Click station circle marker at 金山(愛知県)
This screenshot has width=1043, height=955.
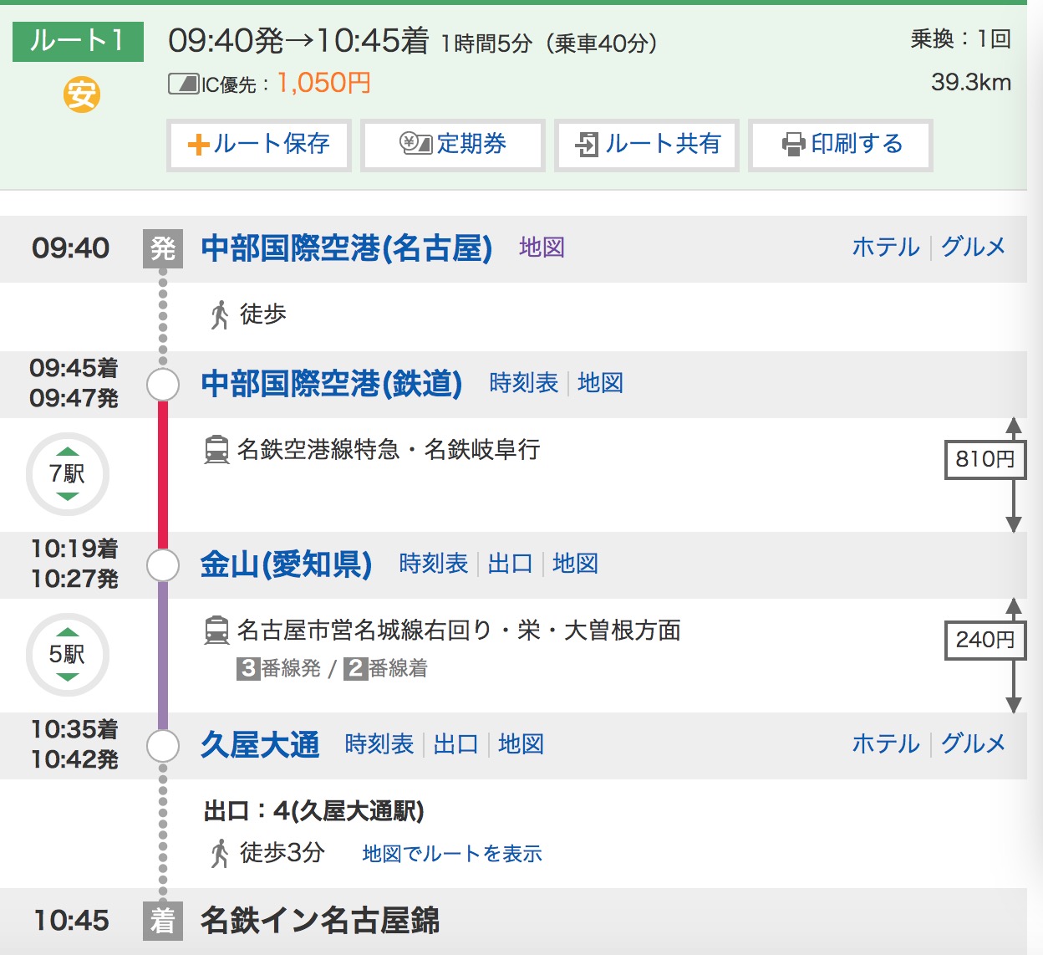click(x=163, y=565)
